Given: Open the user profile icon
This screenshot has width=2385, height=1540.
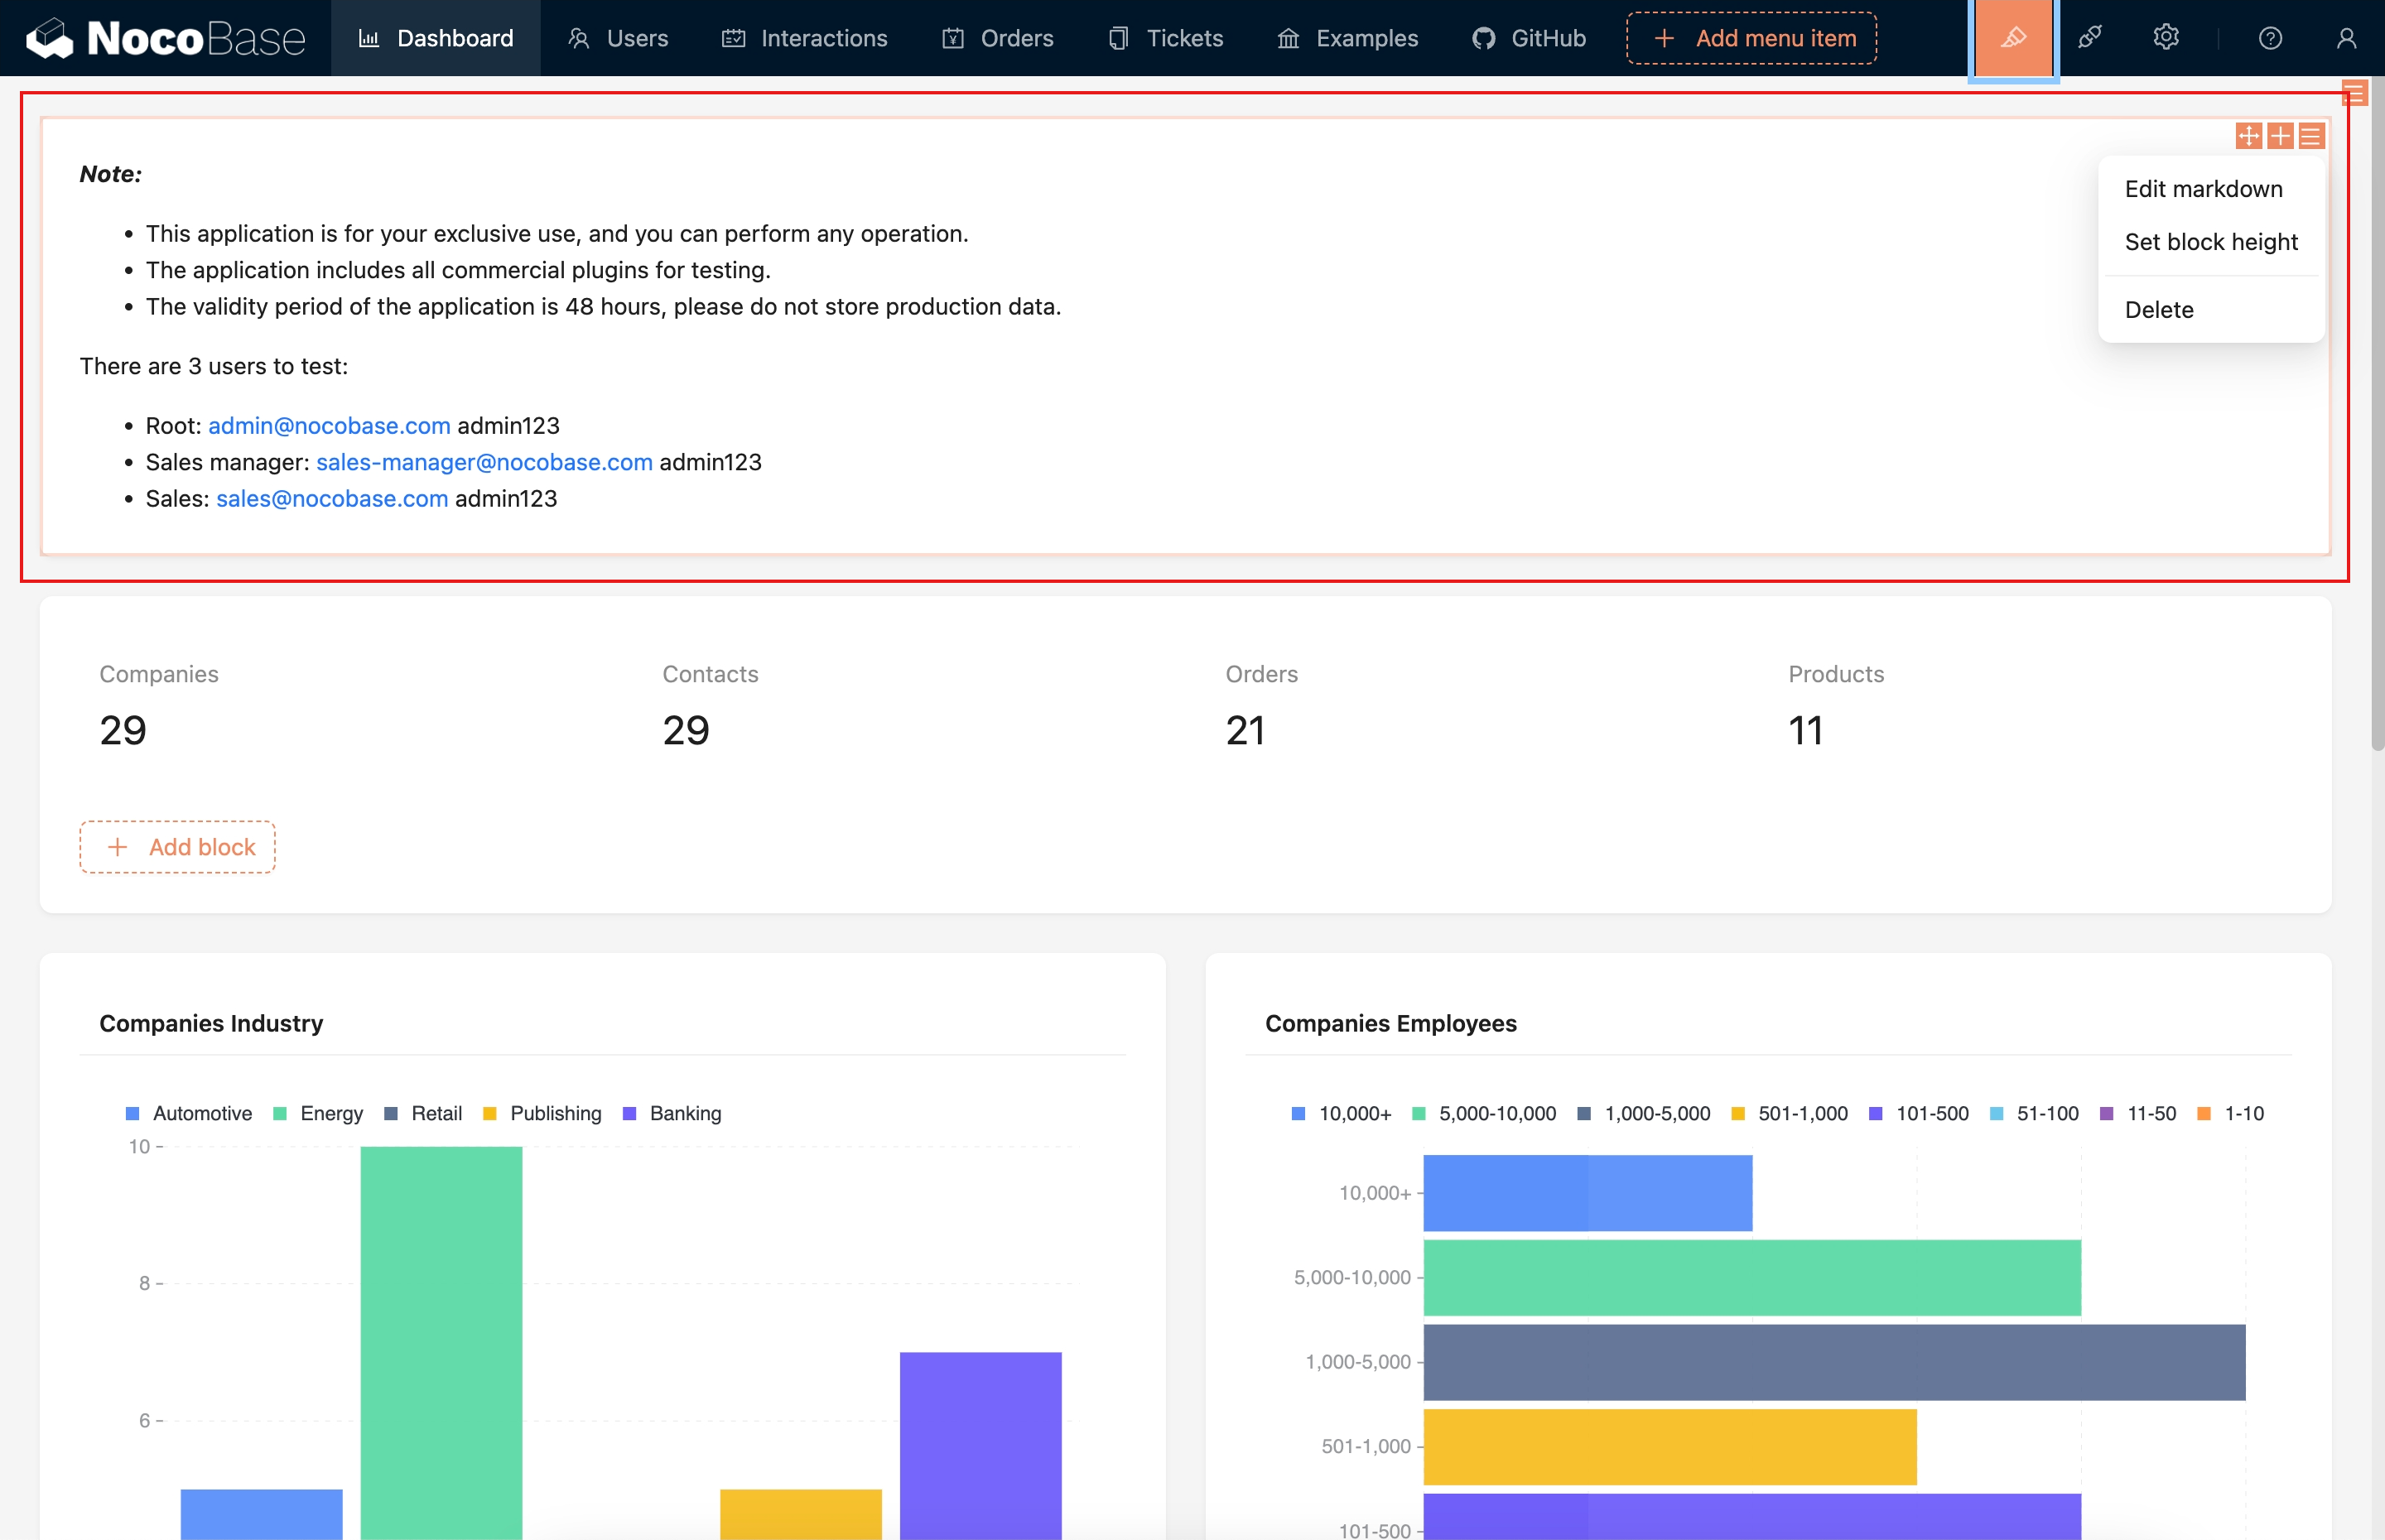Looking at the screenshot, I should pos(2346,38).
